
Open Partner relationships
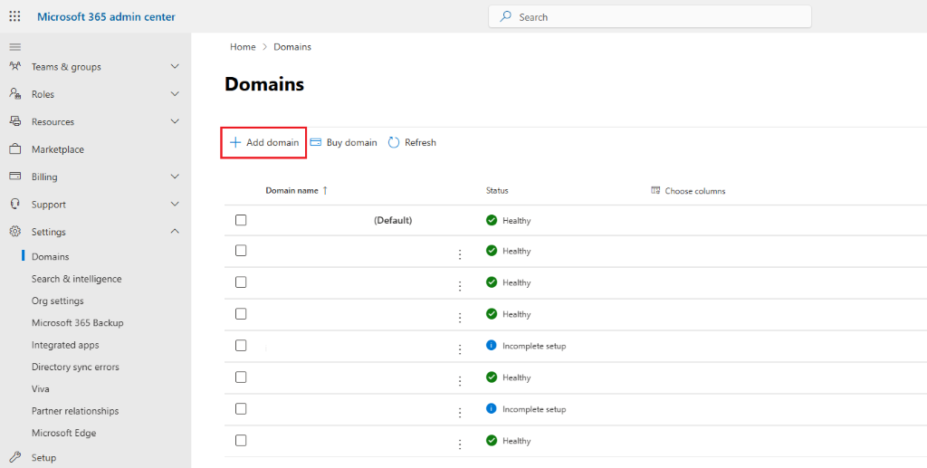tap(75, 411)
